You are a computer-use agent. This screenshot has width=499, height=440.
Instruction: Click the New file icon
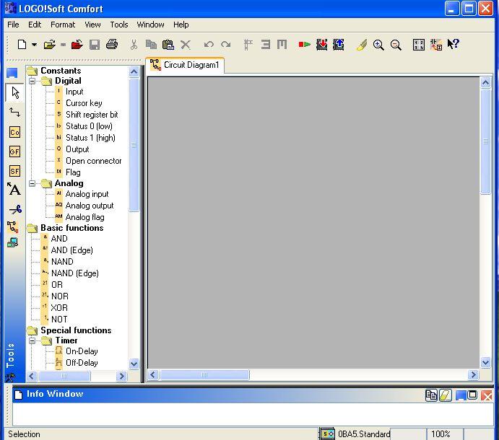click(x=22, y=45)
